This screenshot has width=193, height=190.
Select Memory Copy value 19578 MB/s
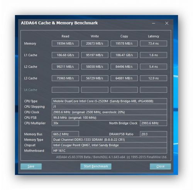coord(124,43)
